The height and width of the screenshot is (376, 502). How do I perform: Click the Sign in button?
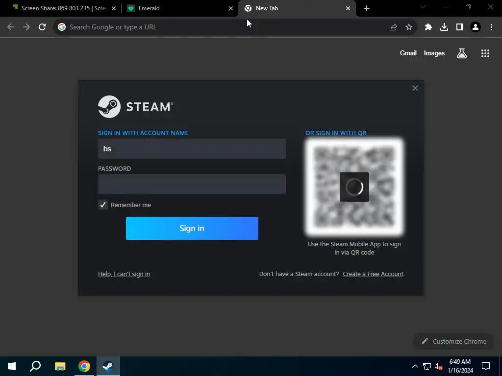pos(192,228)
